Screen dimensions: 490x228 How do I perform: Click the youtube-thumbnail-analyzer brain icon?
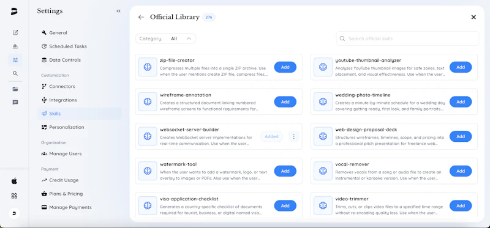323,67
